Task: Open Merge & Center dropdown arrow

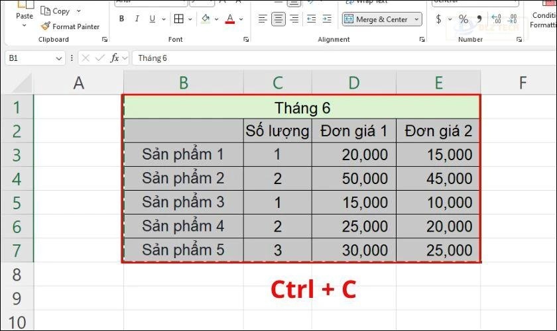Action: [416, 19]
